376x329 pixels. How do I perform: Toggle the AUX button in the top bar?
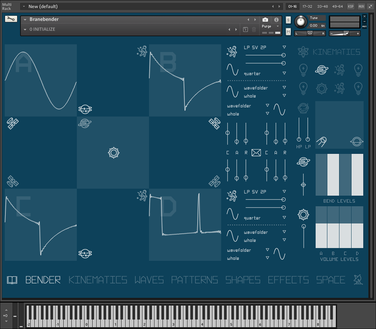click(x=361, y=6)
